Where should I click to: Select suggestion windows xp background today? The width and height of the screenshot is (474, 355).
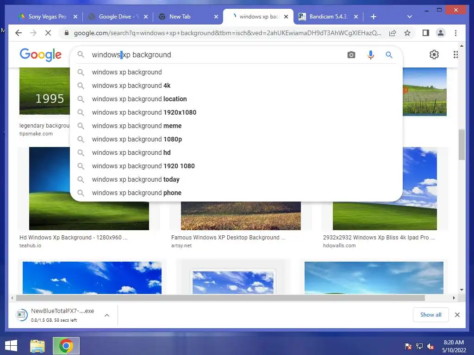pos(236,179)
